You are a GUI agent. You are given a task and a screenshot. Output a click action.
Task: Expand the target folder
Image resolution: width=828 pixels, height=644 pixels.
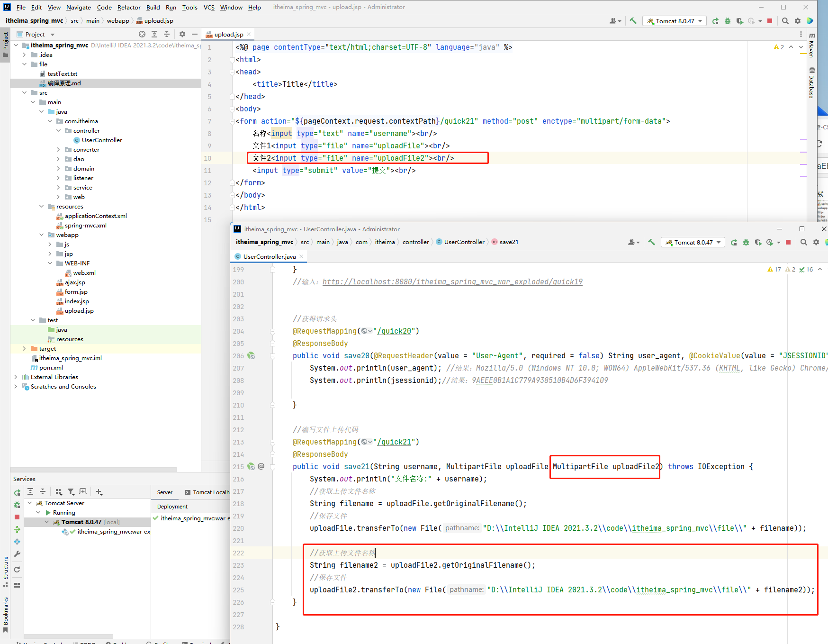click(x=25, y=349)
